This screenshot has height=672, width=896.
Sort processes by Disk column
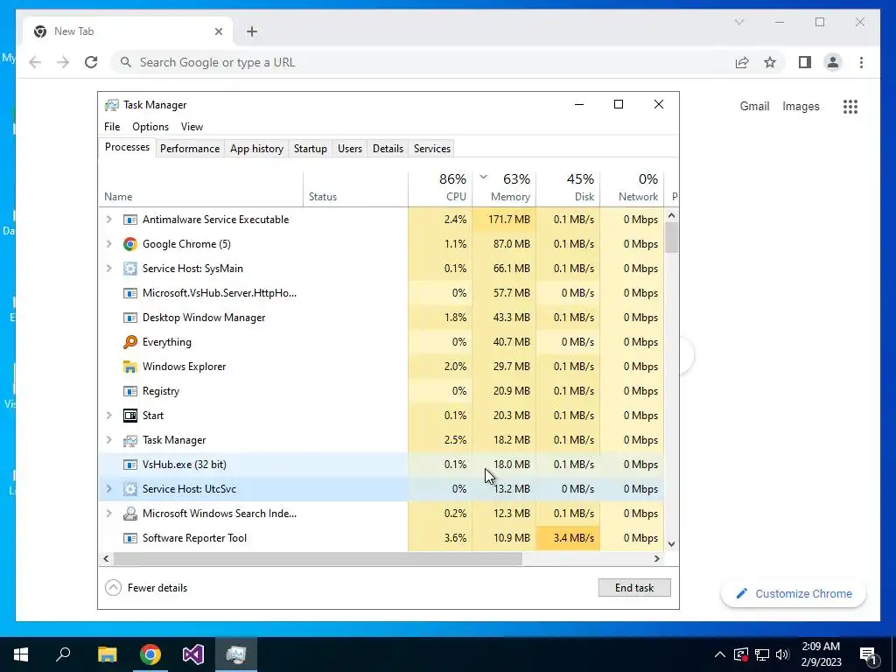click(x=568, y=189)
